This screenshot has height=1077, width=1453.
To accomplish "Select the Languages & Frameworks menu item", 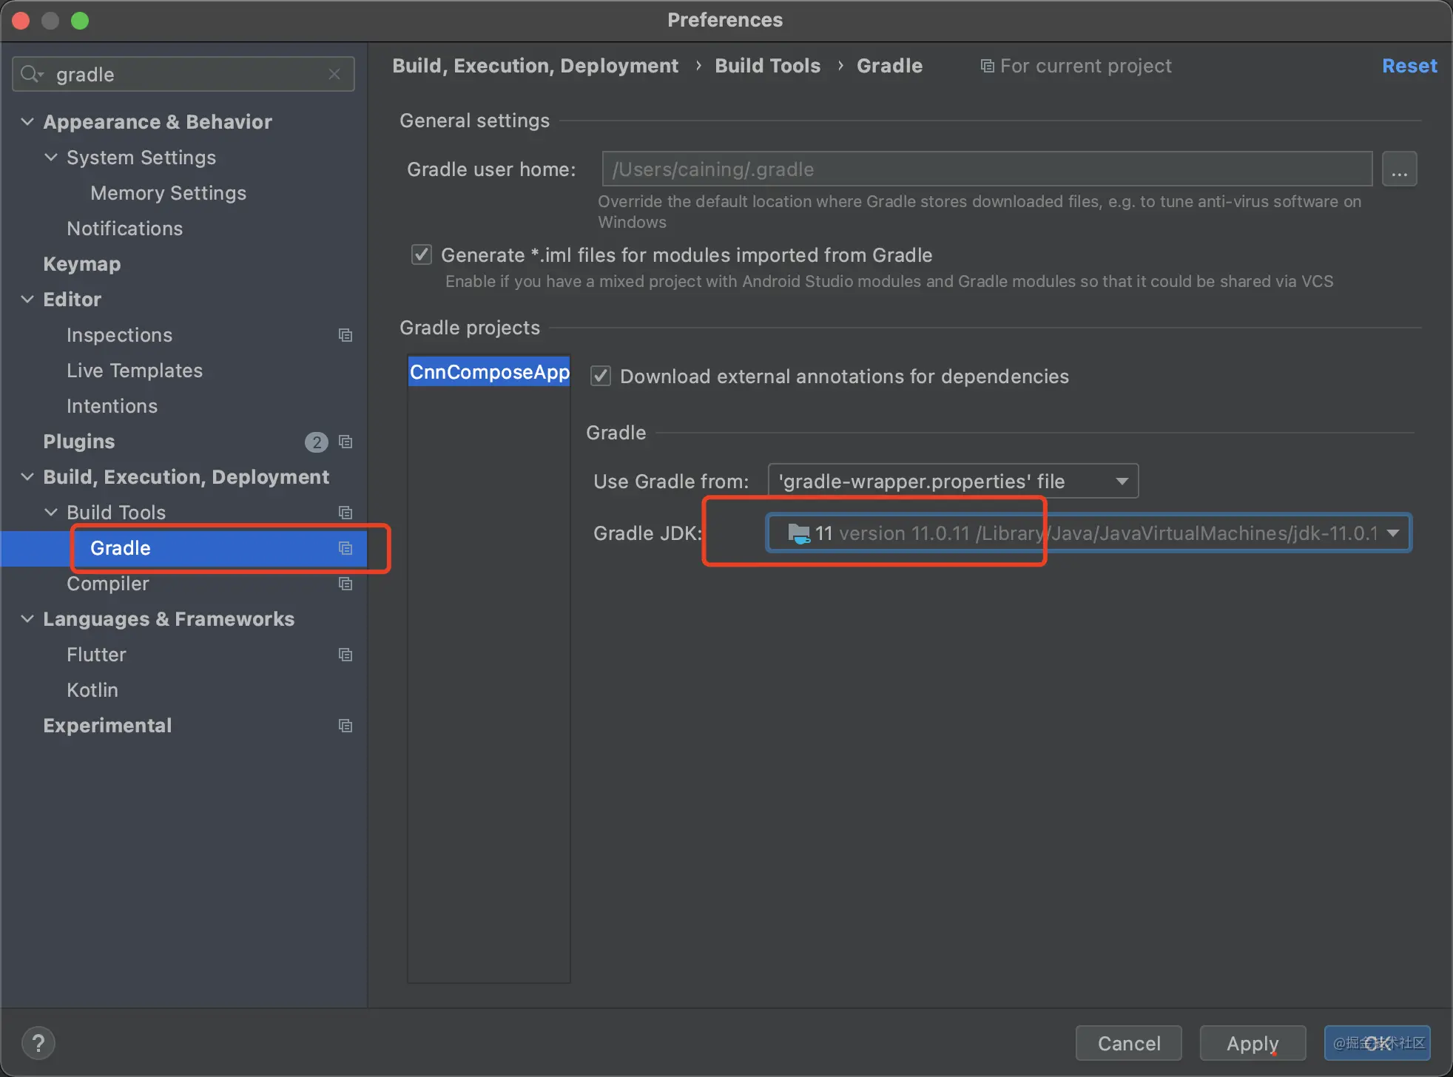I will tap(169, 619).
